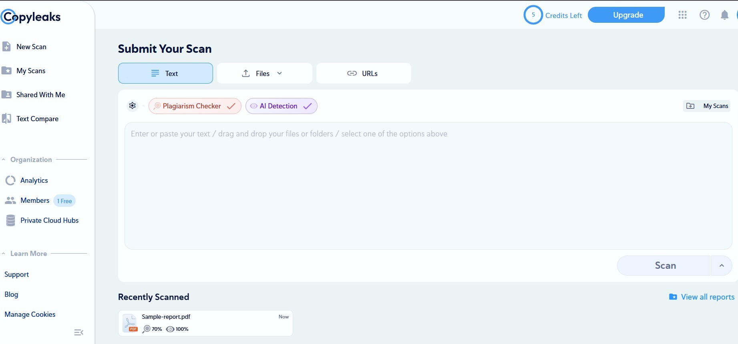Click the folder icon beside My Scans button
Viewport: 738px width, 344px height.
tap(690, 106)
